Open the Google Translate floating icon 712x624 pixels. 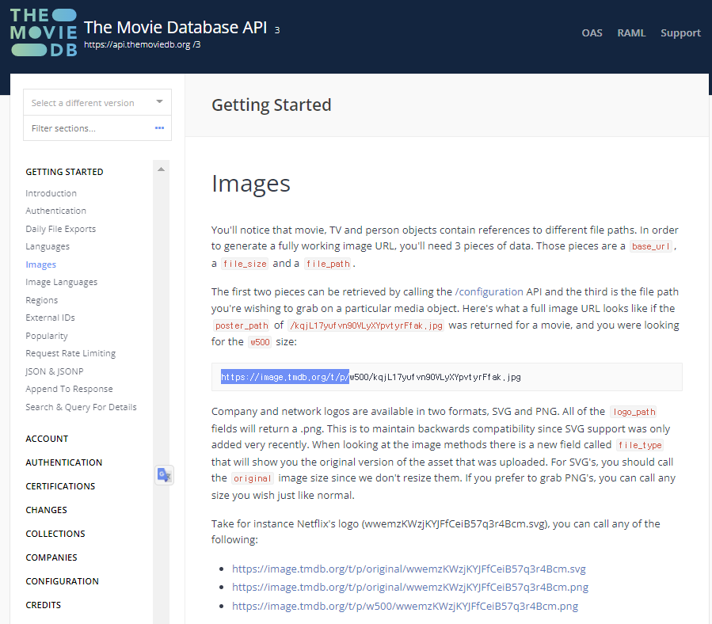coord(164,475)
